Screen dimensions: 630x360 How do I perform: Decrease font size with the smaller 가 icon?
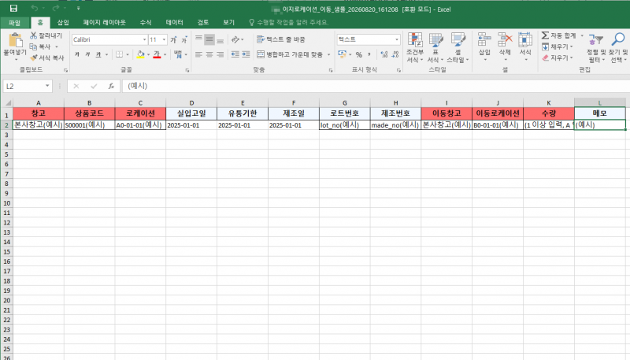pos(184,39)
